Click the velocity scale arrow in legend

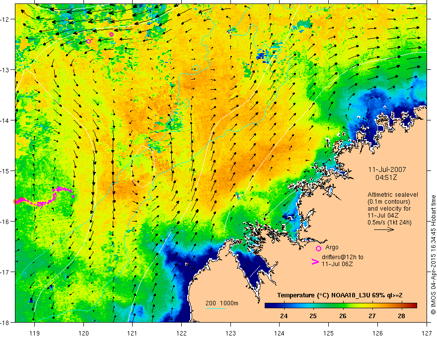point(384,229)
